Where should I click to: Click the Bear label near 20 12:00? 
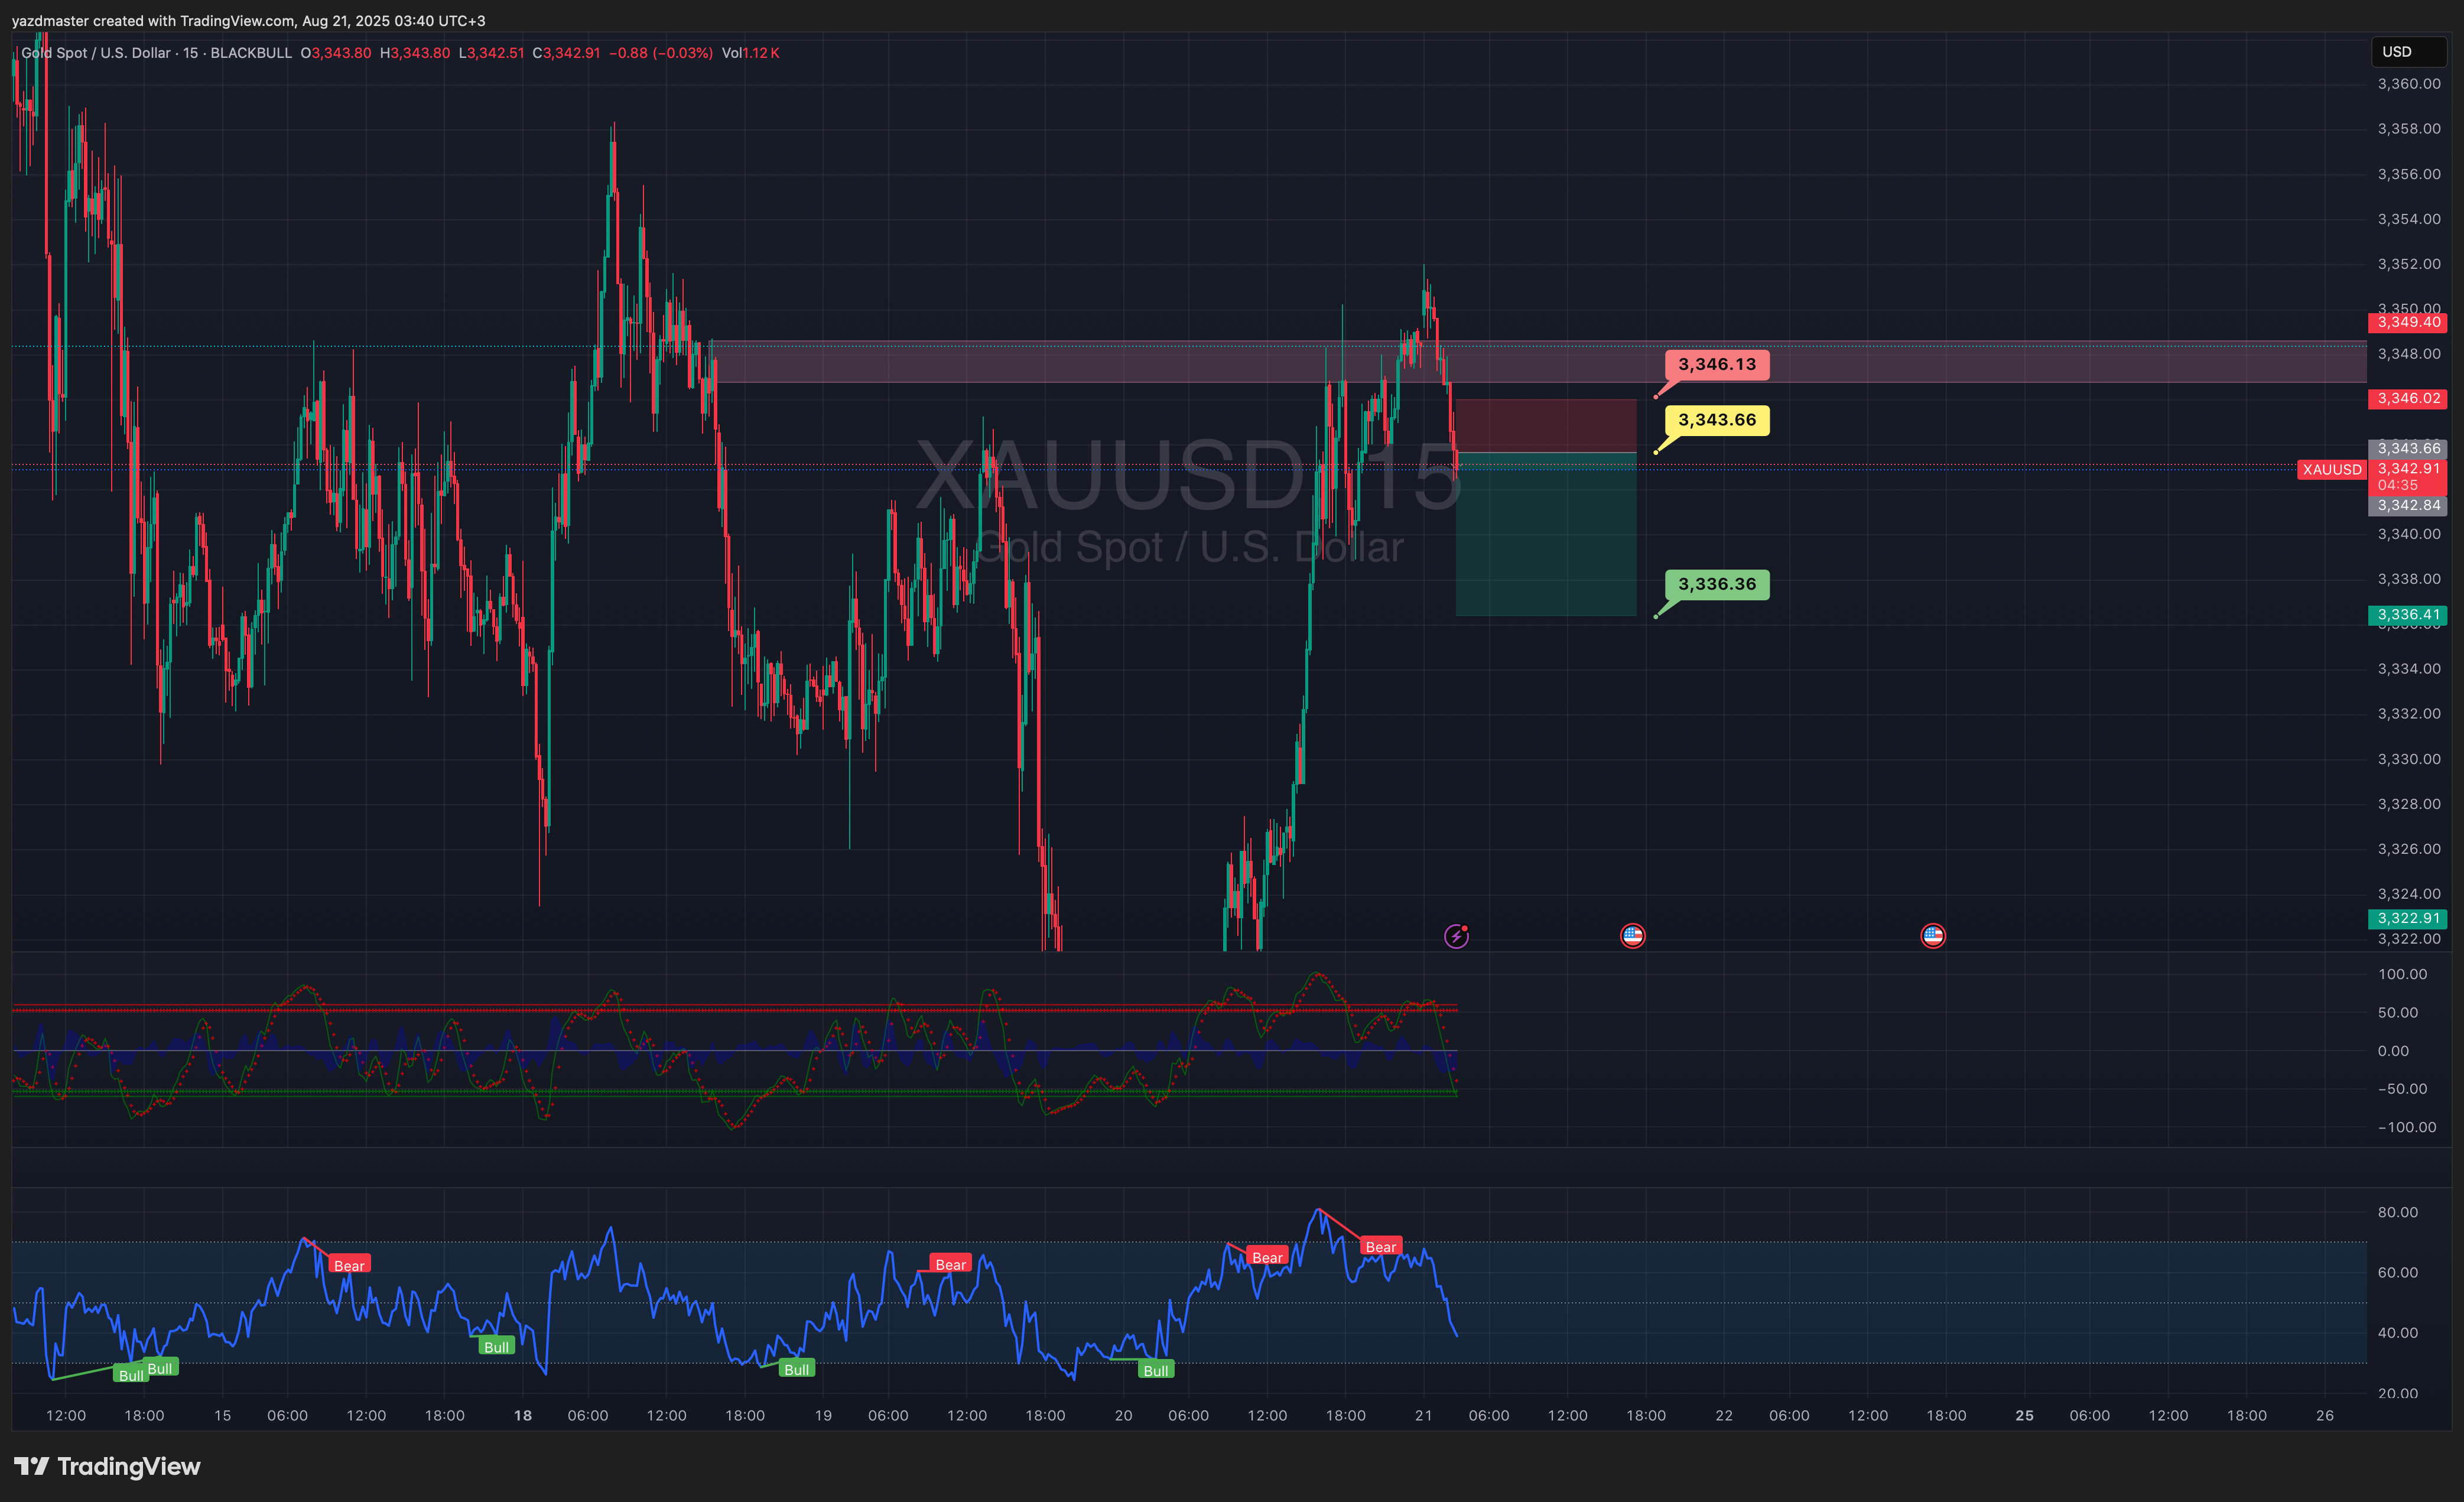1267,1257
